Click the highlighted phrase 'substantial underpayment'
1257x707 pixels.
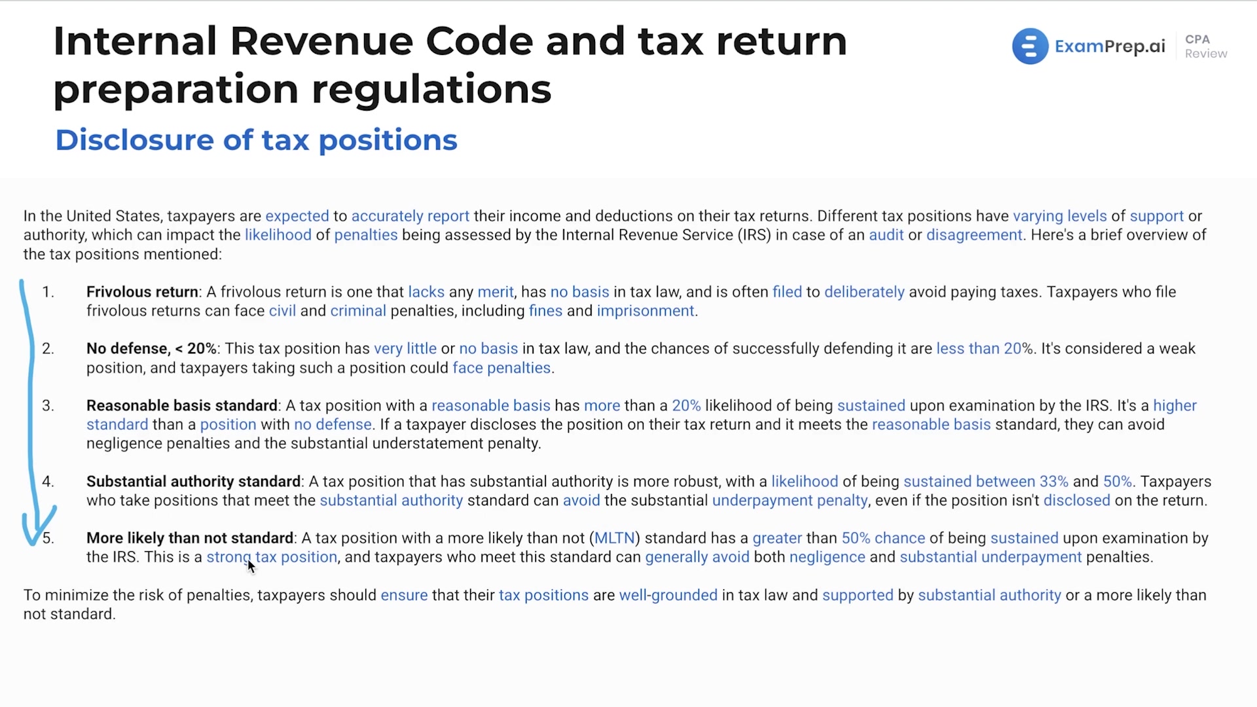tap(991, 557)
